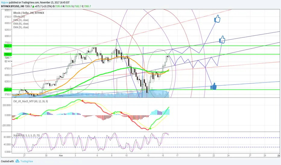The height and width of the screenshot is (165, 281).
Task: Click the -200.0000 MACD axis label
Action: (7, 125)
